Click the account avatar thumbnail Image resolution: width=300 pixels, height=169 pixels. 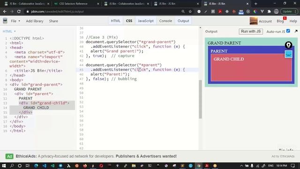[x=254, y=21]
